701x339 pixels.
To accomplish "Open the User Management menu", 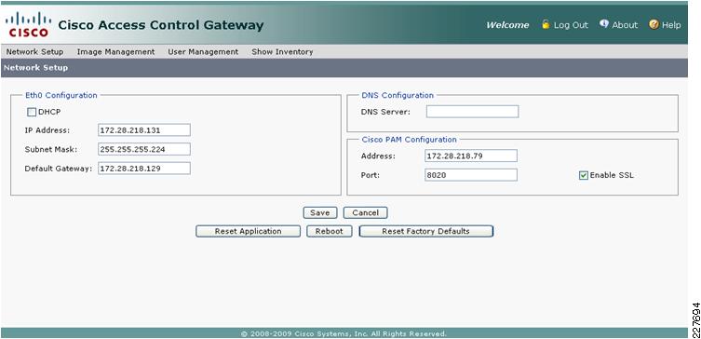I will pyautogui.click(x=203, y=52).
